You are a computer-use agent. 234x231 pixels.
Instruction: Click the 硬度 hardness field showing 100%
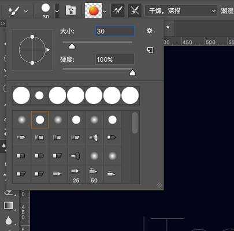(x=115, y=59)
